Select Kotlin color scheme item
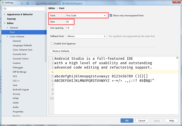Viewport: 182px width, 126px height. click(15, 107)
